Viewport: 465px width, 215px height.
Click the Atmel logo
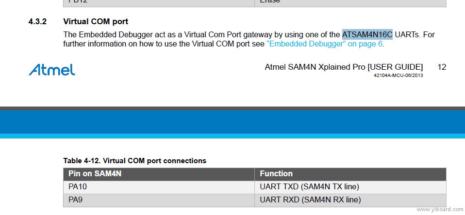(x=51, y=70)
